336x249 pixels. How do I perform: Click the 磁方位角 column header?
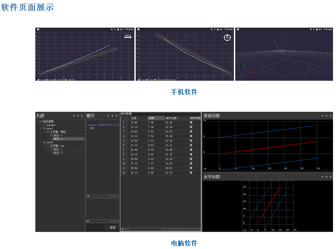point(177,118)
